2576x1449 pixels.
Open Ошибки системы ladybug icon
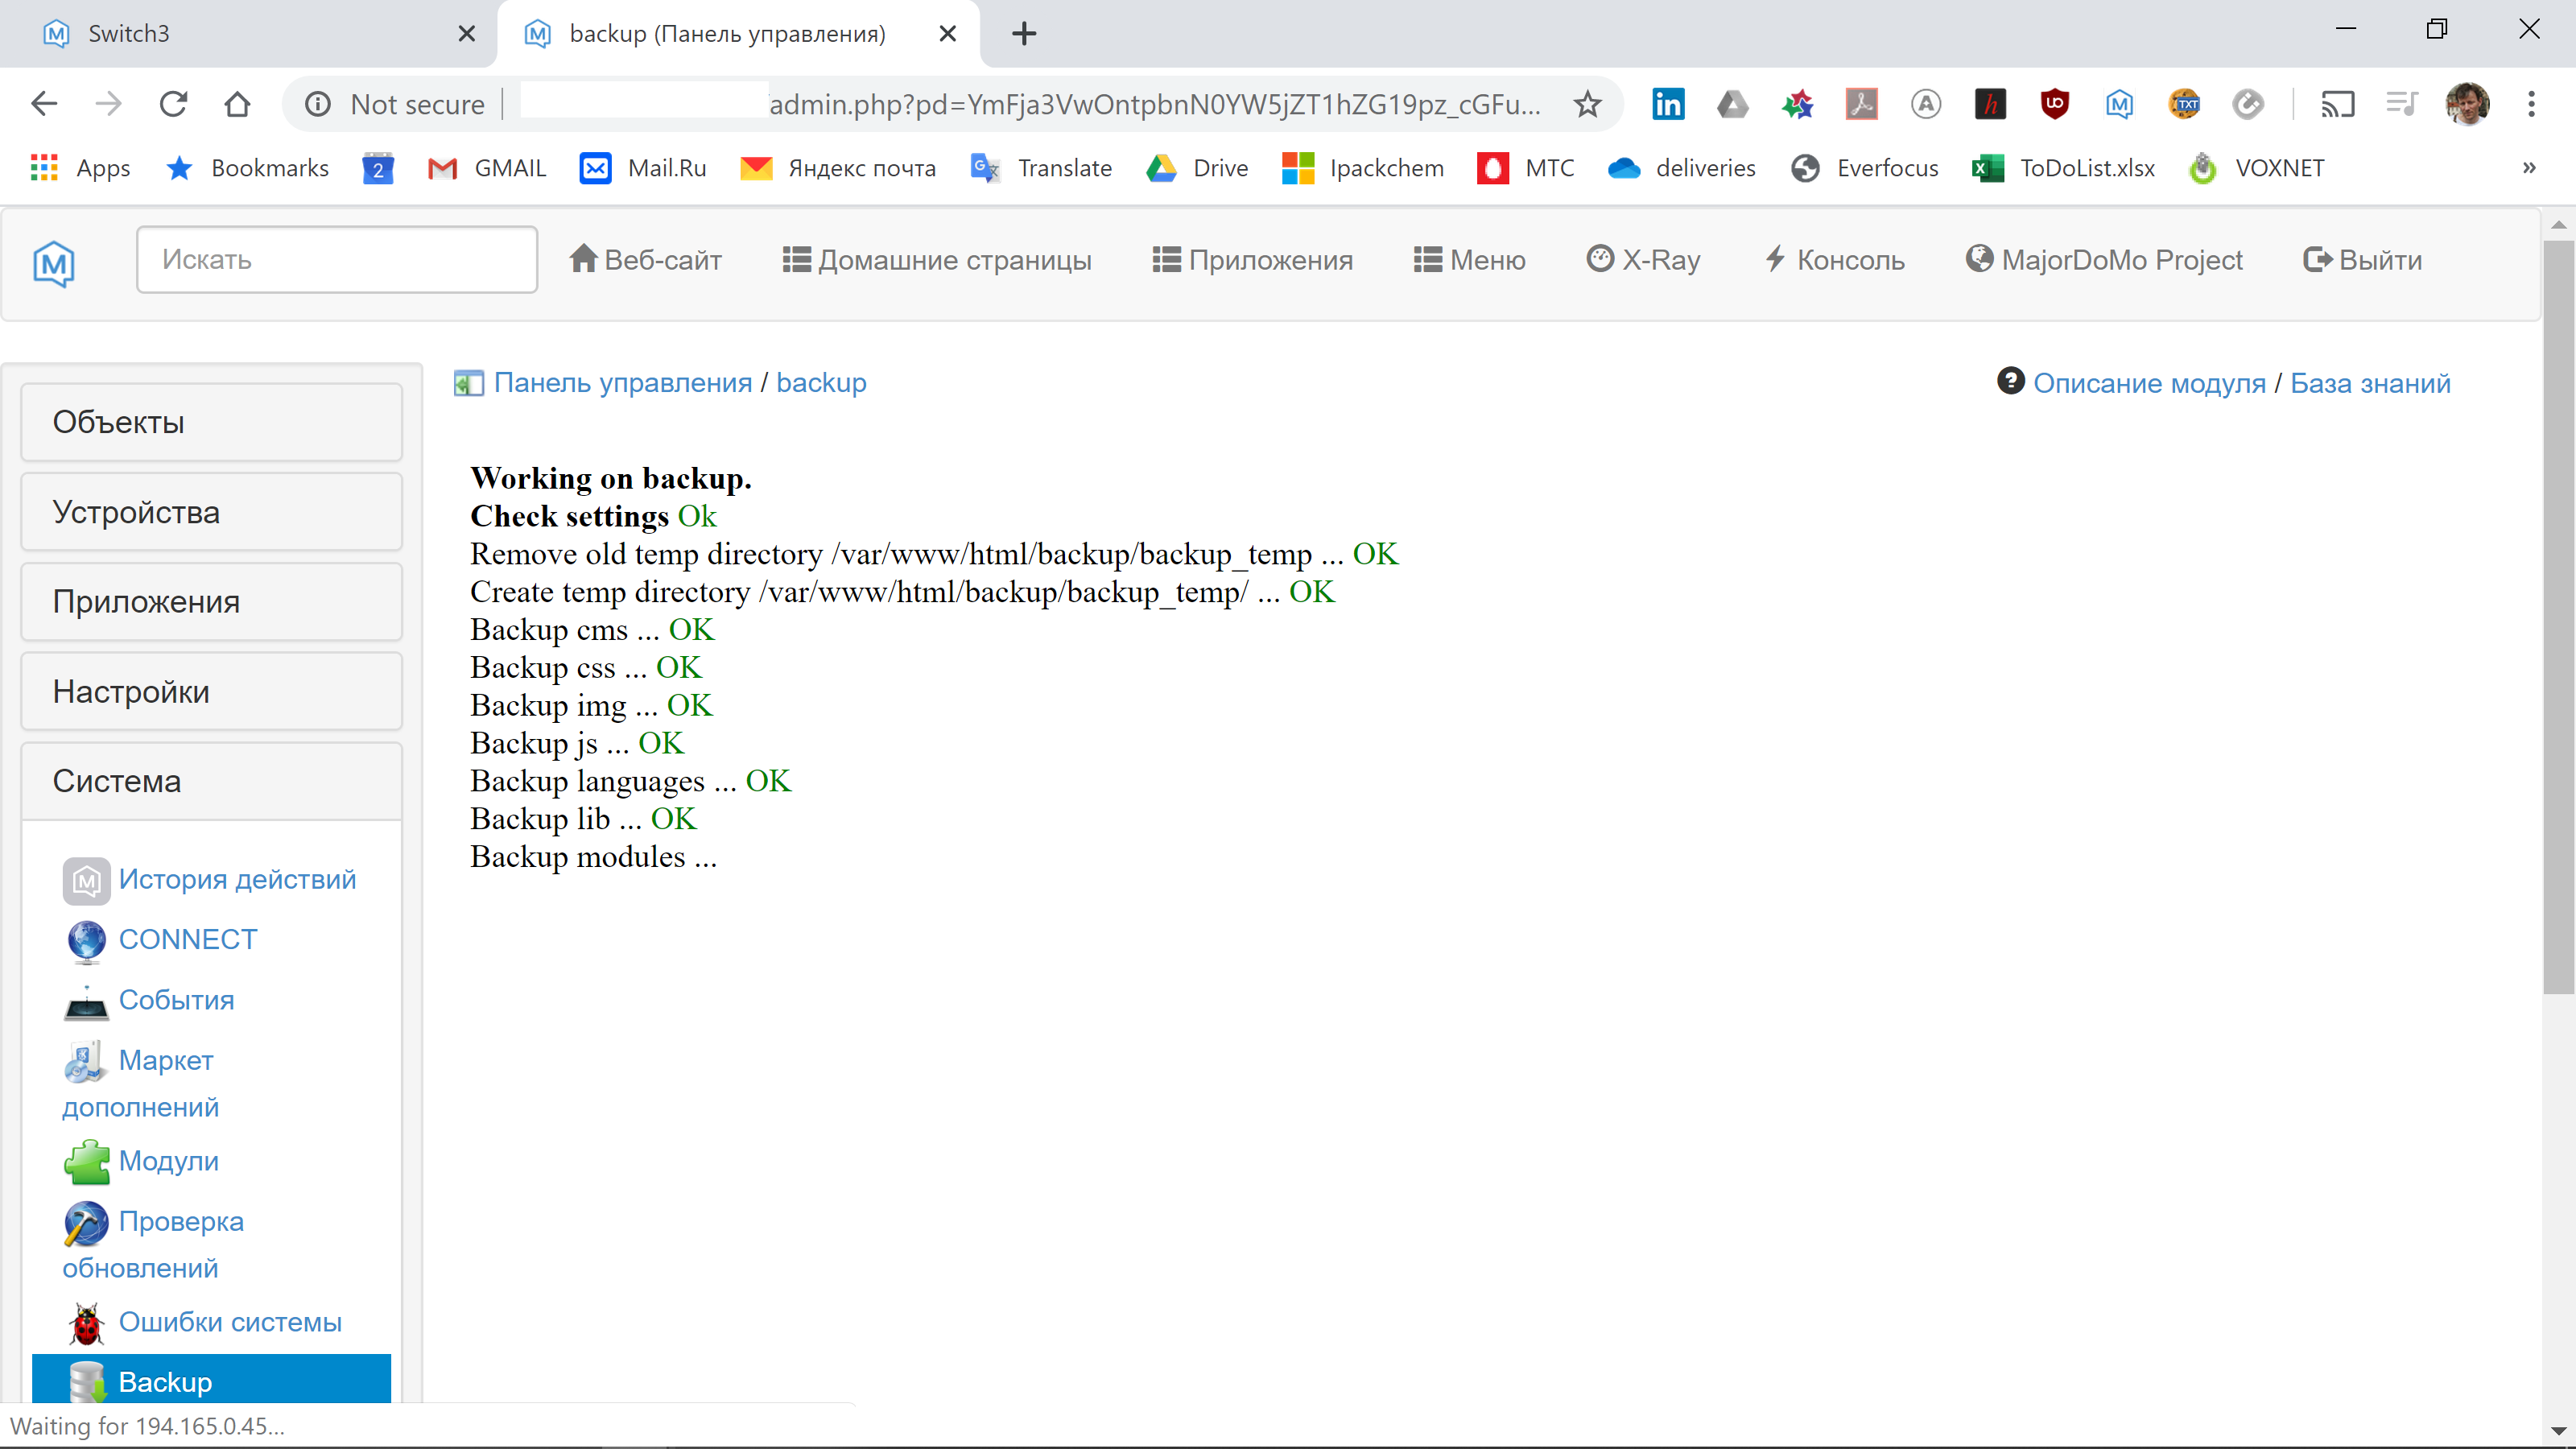pos(87,1321)
